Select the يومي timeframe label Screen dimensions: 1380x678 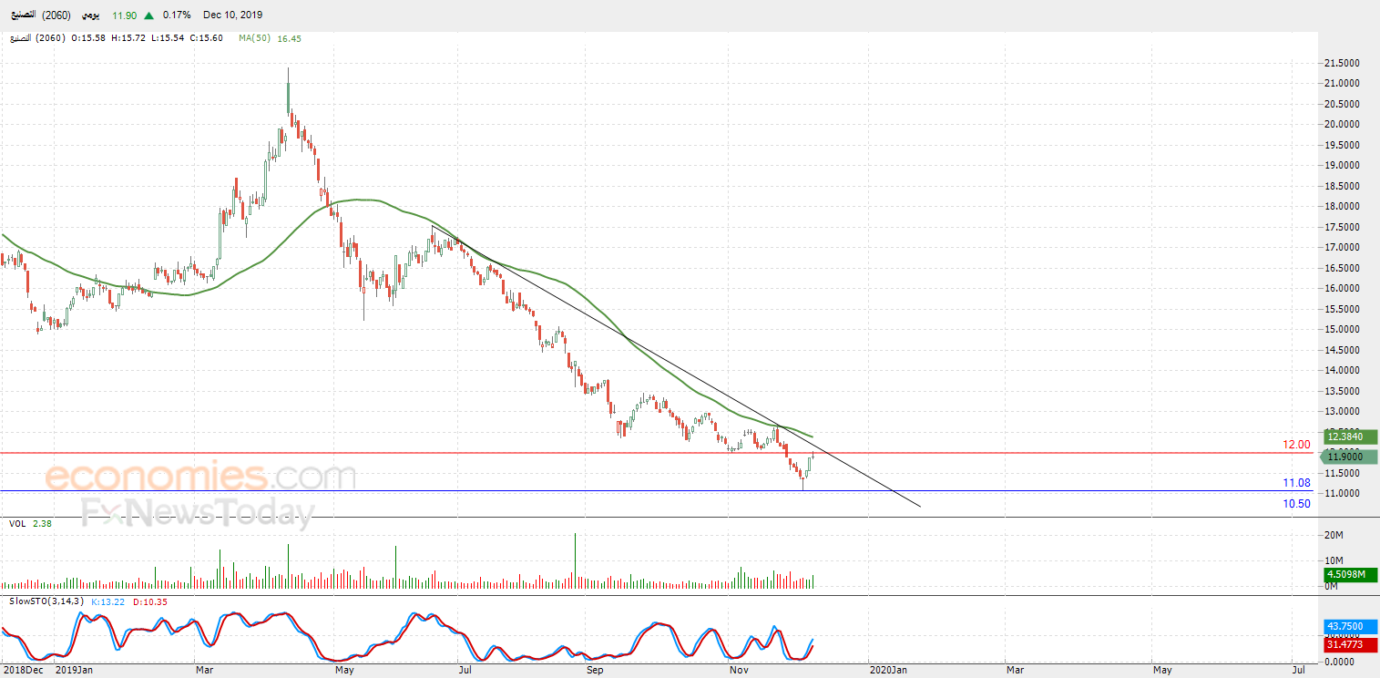click(89, 15)
